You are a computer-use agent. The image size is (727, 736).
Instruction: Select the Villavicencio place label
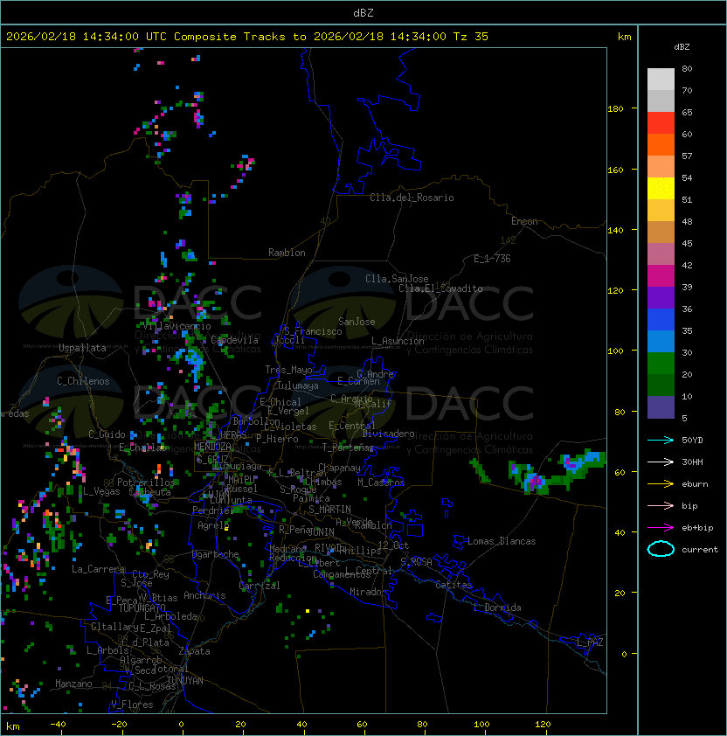tap(177, 326)
